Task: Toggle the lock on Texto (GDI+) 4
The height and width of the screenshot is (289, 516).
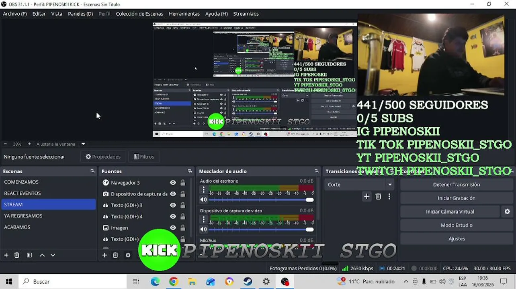Action: coord(183,216)
